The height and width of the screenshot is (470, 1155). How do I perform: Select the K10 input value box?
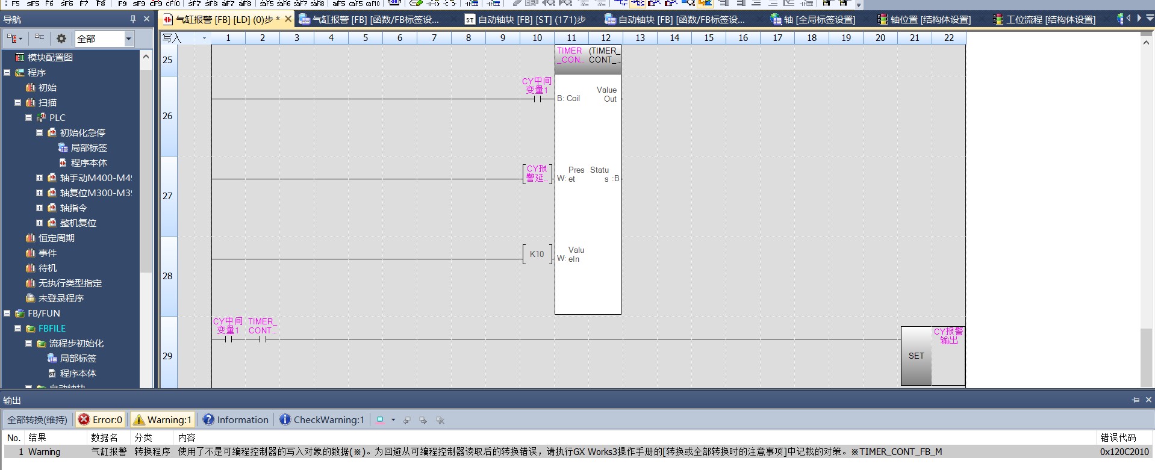point(537,254)
